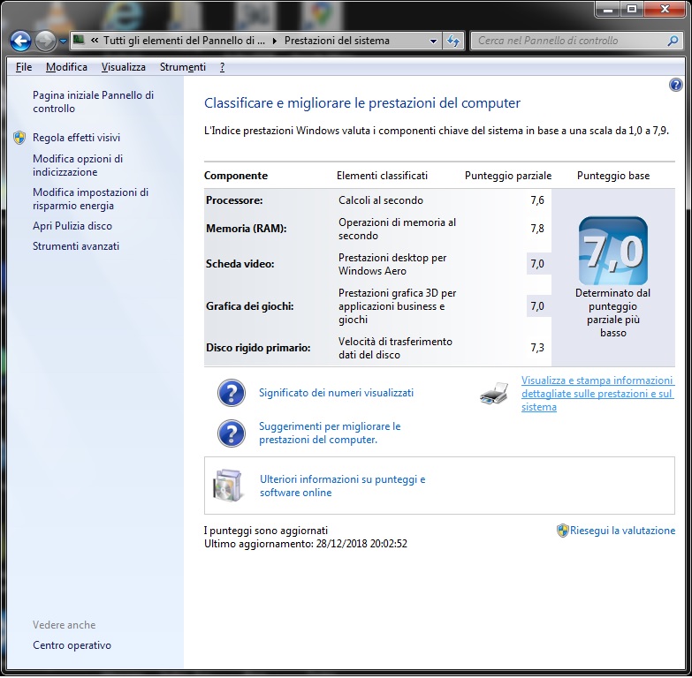The image size is (692, 678).
Task: Close the window with the X button
Action: 665,9
